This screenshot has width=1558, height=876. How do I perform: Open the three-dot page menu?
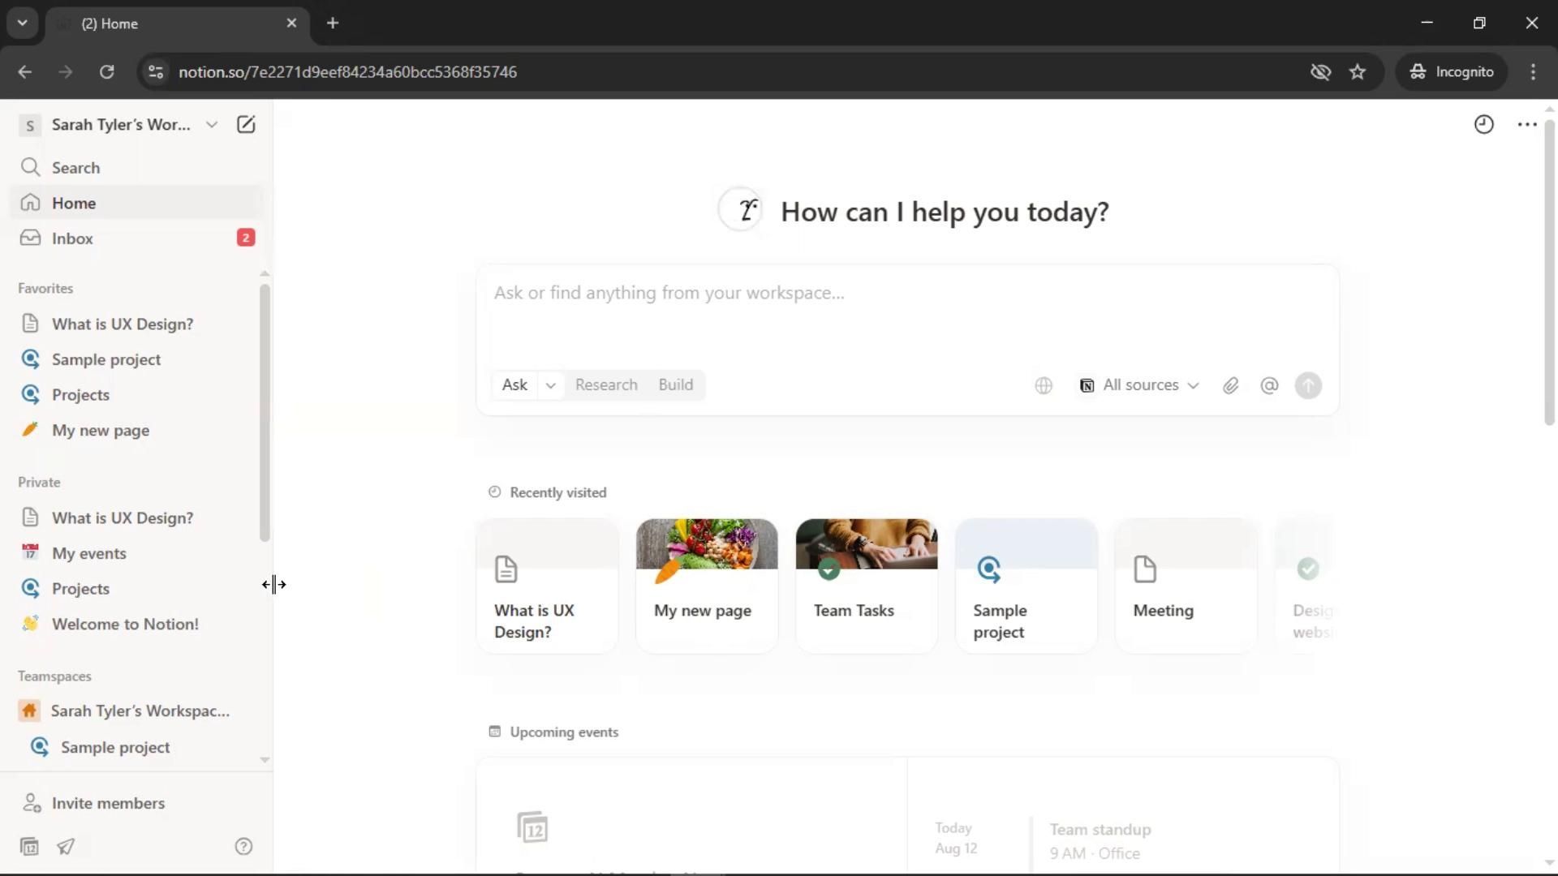click(1526, 125)
